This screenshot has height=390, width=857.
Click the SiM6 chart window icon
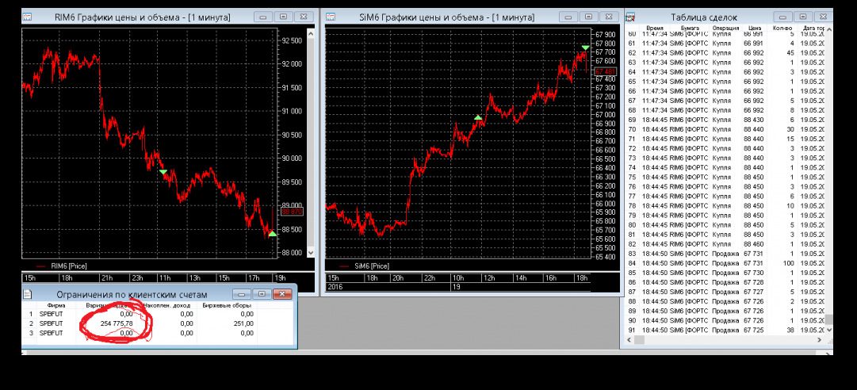click(331, 17)
